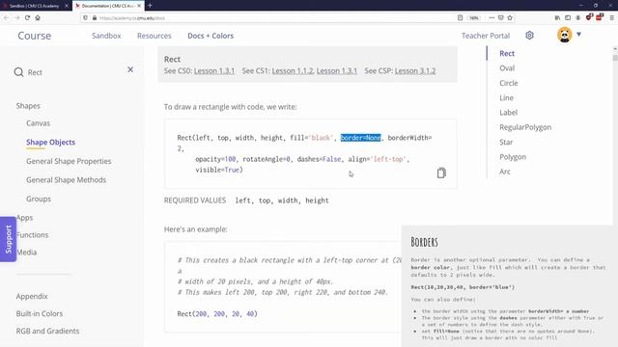Click the site security lock icon
Screen dimensions: 618x347
click(x=95, y=17)
